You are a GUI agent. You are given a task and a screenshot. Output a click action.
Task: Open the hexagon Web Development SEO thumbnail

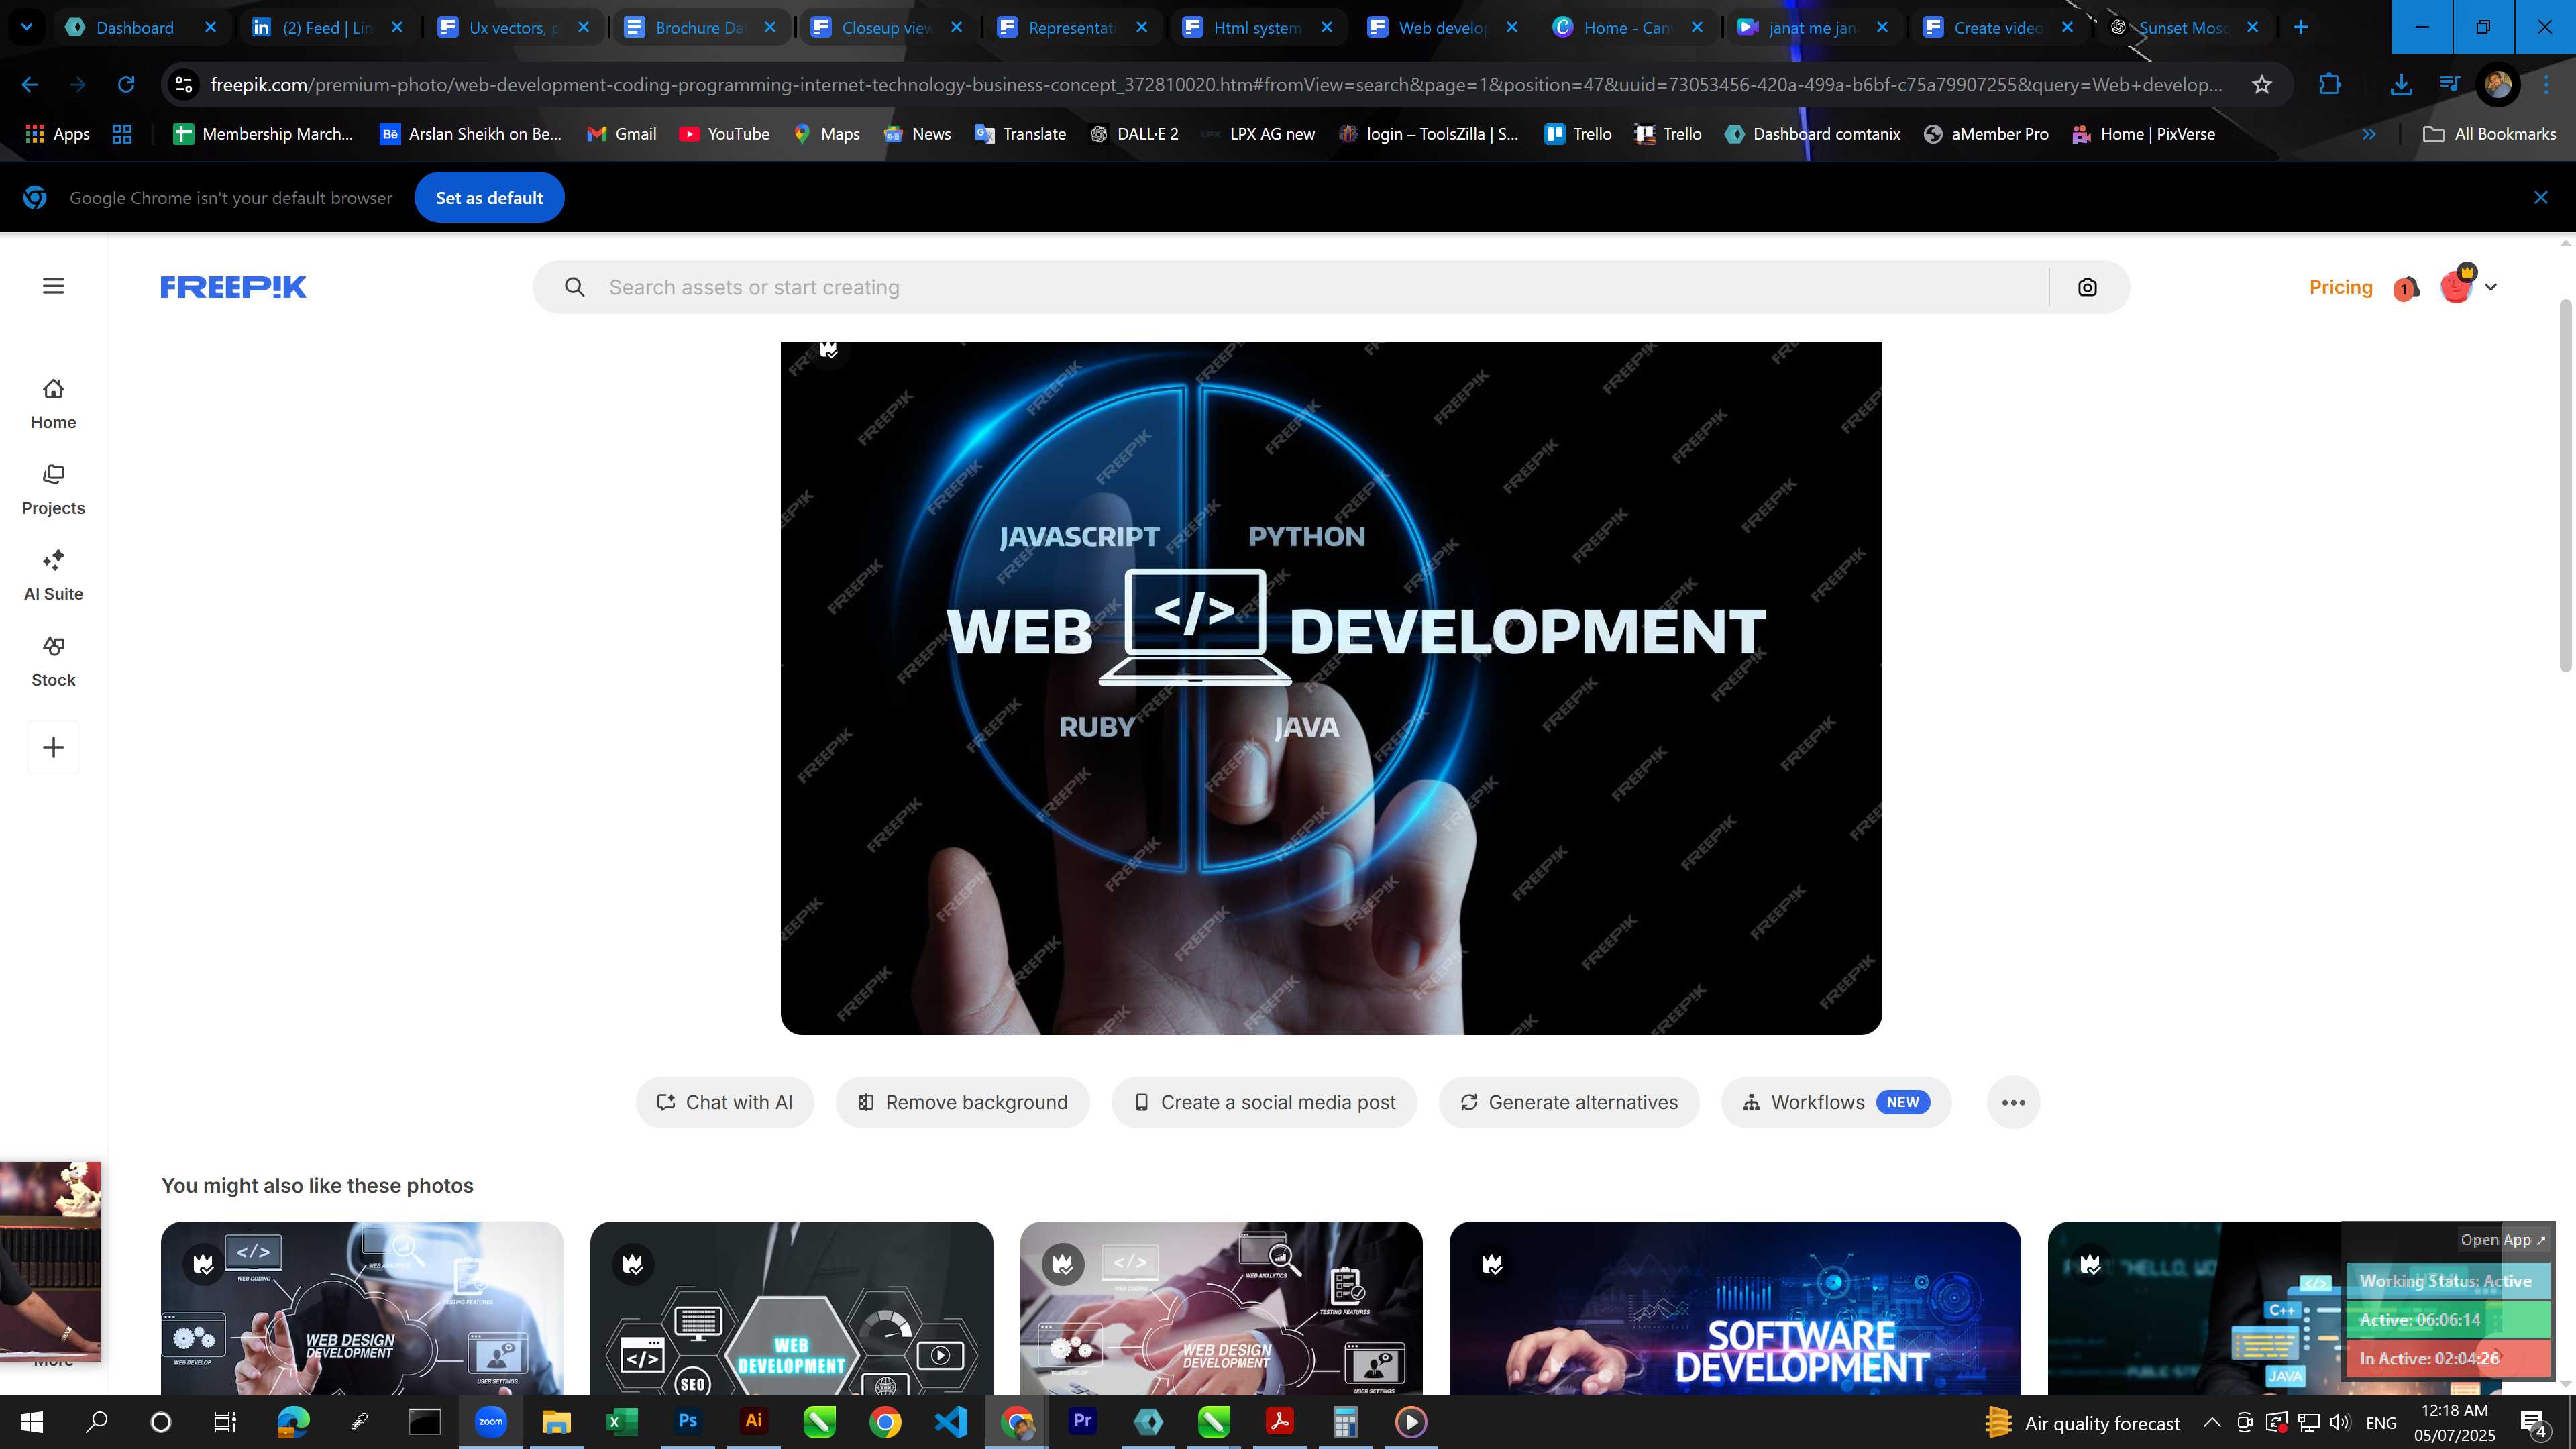791,1308
